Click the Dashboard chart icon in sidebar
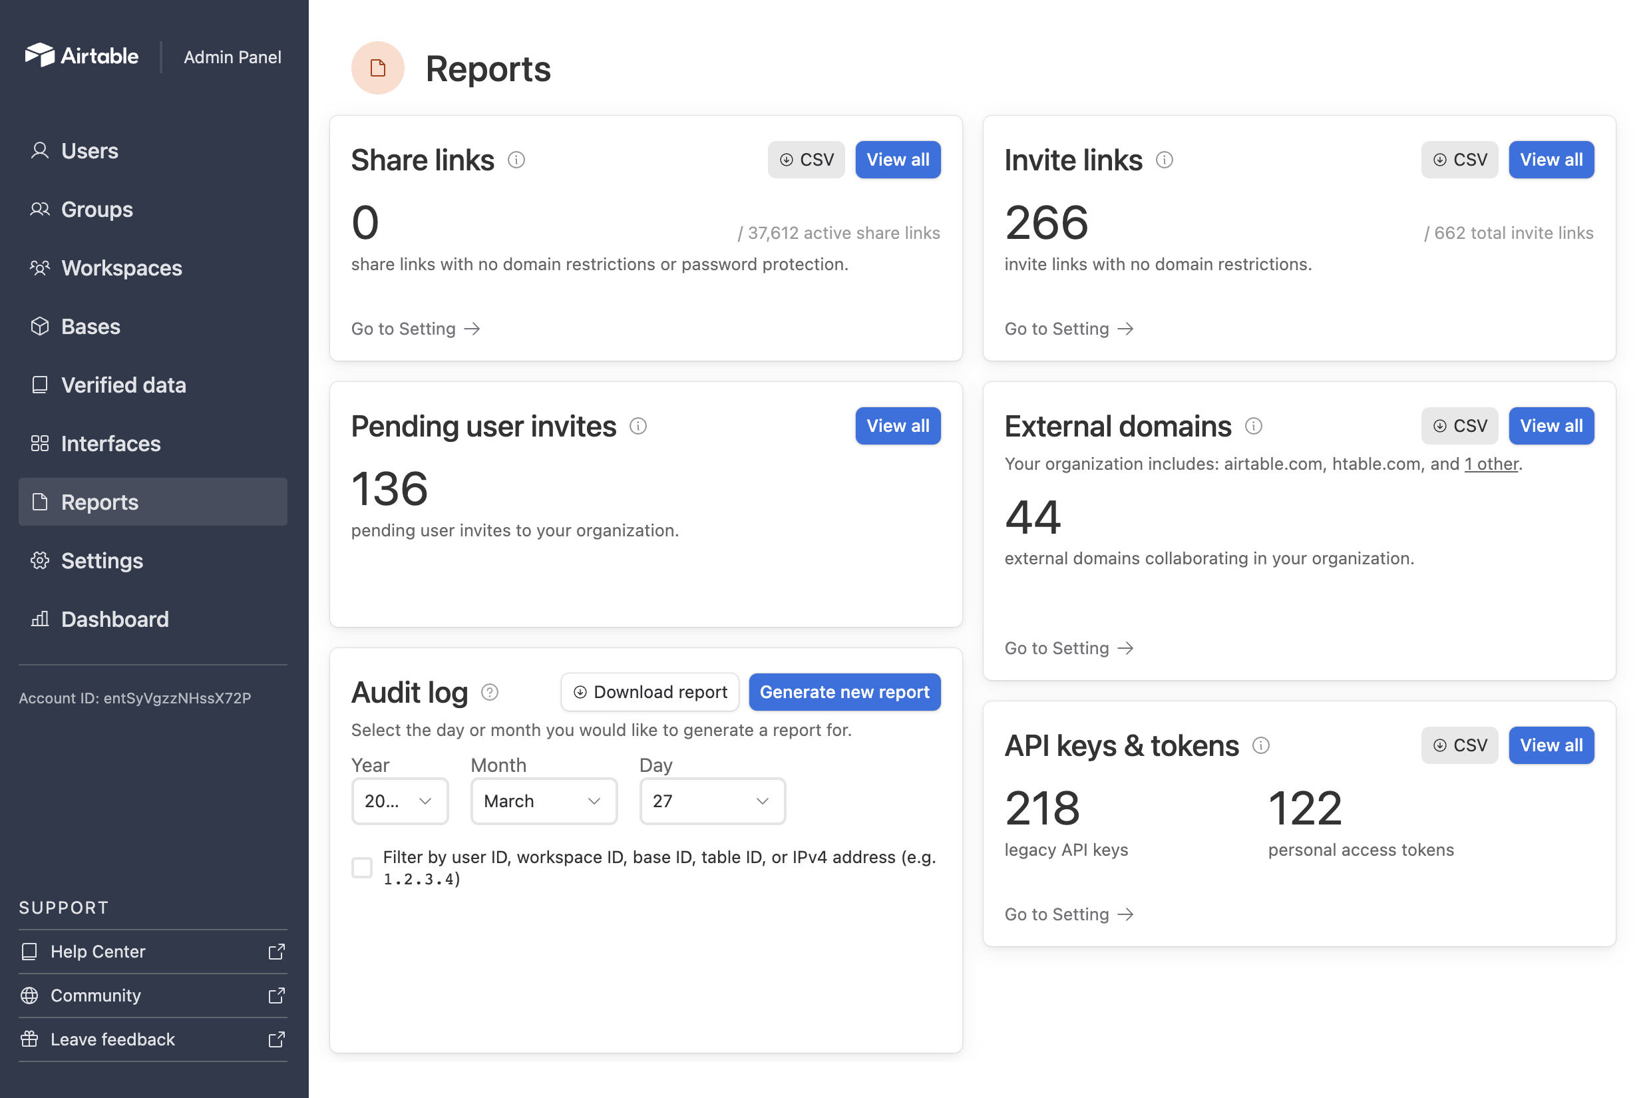Viewport: 1649px width, 1098px height. [x=40, y=619]
